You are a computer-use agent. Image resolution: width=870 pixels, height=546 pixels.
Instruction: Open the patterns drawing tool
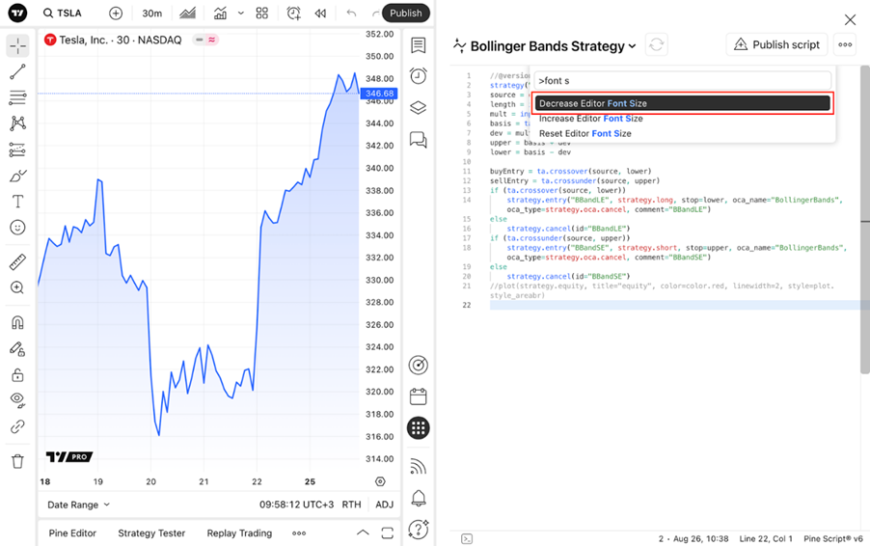[17, 123]
